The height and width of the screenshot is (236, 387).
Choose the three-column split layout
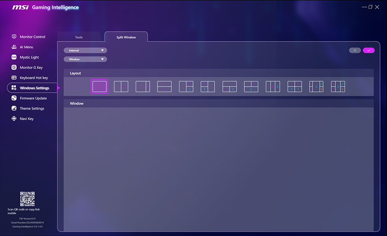point(273,86)
